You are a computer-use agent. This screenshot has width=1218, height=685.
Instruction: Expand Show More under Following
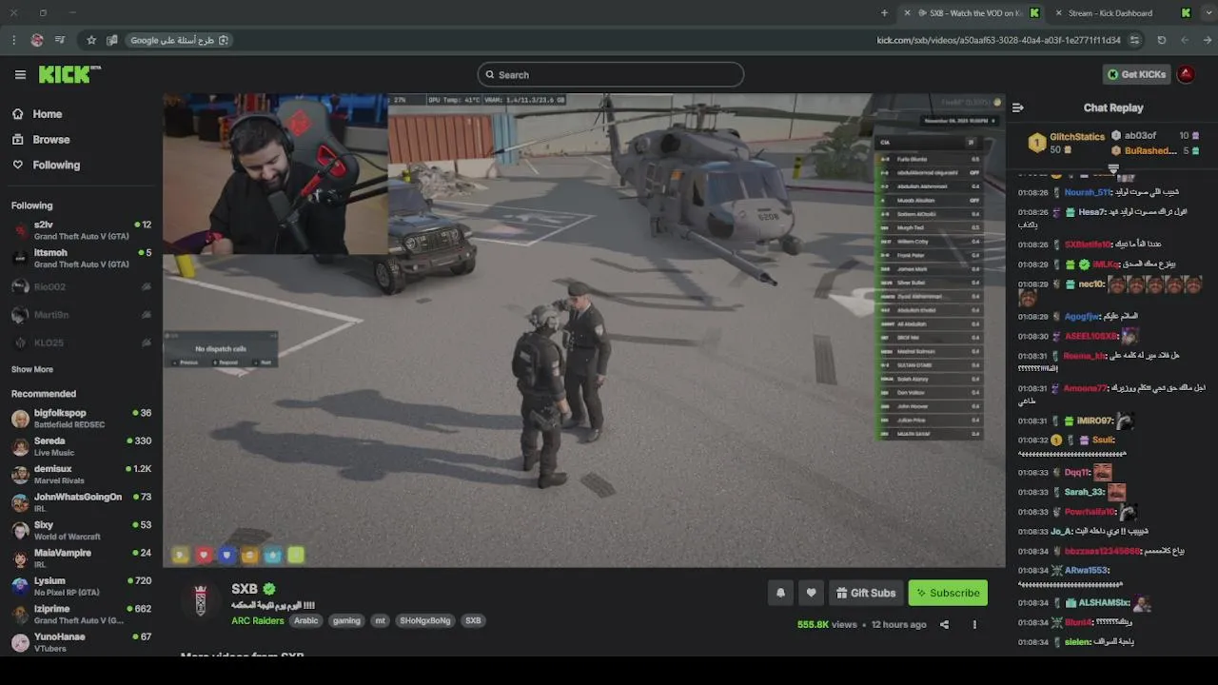tap(32, 369)
